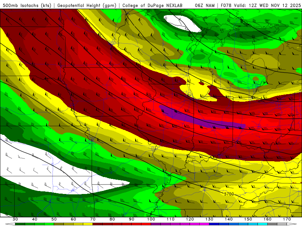Click the 40 label on the color scale
Screen dimensions: 302x226
click(x=34, y=219)
